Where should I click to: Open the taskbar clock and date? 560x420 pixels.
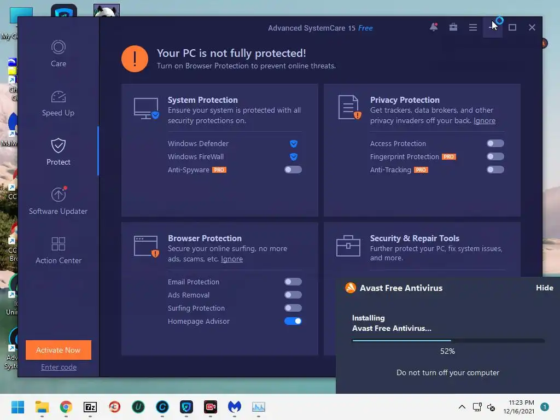click(519, 407)
